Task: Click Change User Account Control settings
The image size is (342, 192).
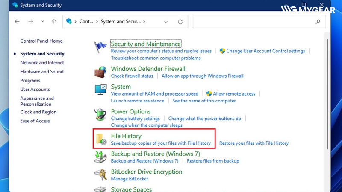Action: click(265, 51)
